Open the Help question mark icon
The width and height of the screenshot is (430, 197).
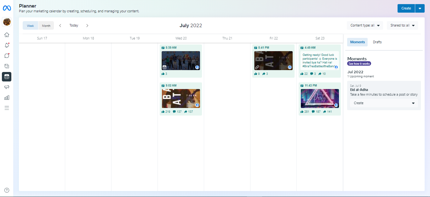pos(7,190)
